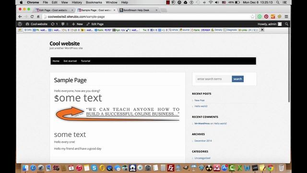This screenshot has height=173, width=307.
Task: Click the green circle extension icon
Action: 260,17
